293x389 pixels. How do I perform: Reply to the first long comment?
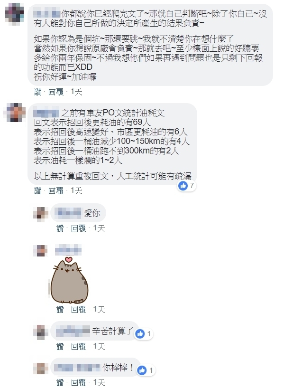point(56,92)
